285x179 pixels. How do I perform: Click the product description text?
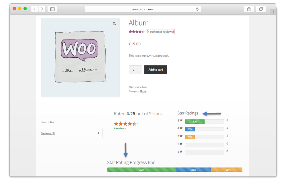click(x=149, y=56)
